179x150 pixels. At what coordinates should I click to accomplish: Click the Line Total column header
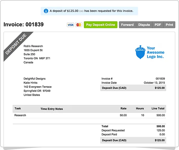point(158,109)
